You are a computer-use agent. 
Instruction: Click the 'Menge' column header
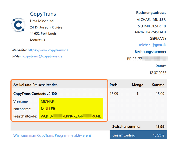point(137,85)
